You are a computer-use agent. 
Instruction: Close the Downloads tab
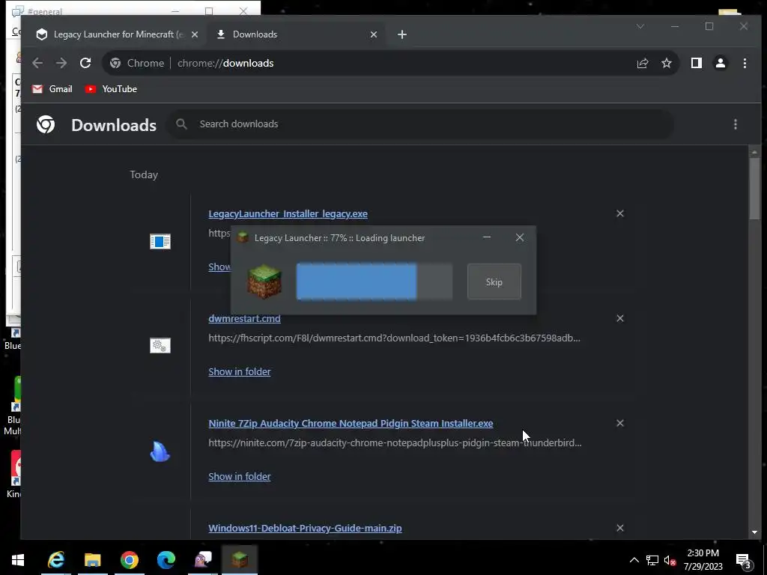pyautogui.click(x=374, y=34)
